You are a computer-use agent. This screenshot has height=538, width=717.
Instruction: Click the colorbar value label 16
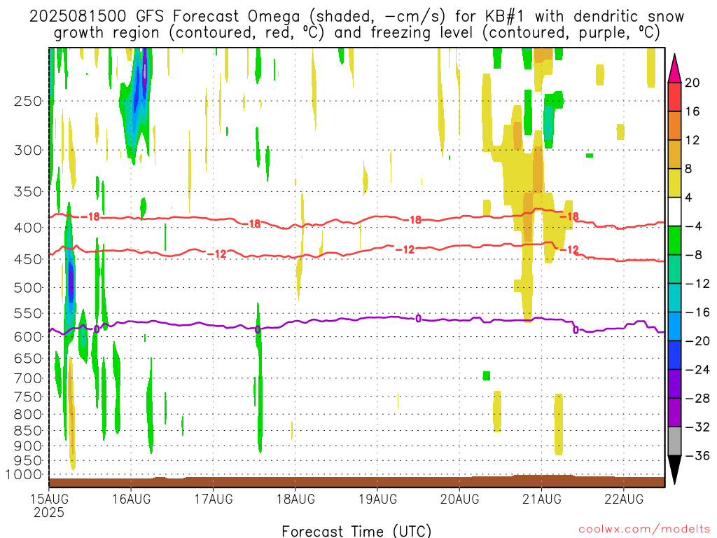pyautogui.click(x=692, y=111)
